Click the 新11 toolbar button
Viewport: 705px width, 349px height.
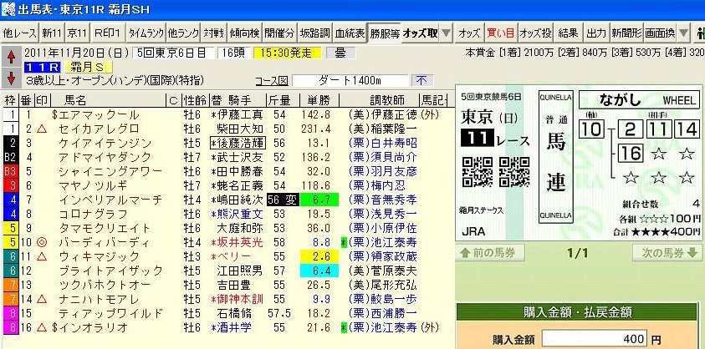coord(52,33)
